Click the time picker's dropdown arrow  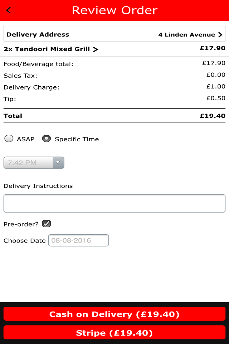click(x=58, y=163)
